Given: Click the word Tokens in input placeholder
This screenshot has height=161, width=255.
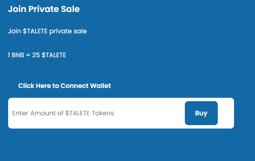Looking at the screenshot, I should tap(103, 113).
